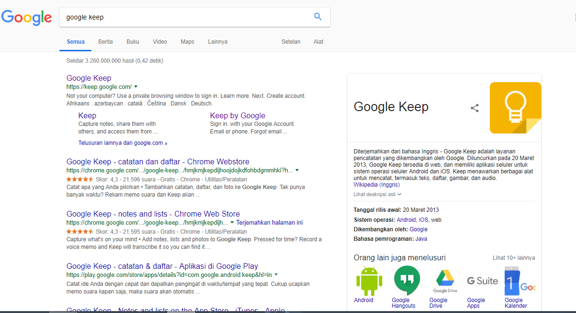
Task: Click the 'Google Kalender' label
Action: 516,303
